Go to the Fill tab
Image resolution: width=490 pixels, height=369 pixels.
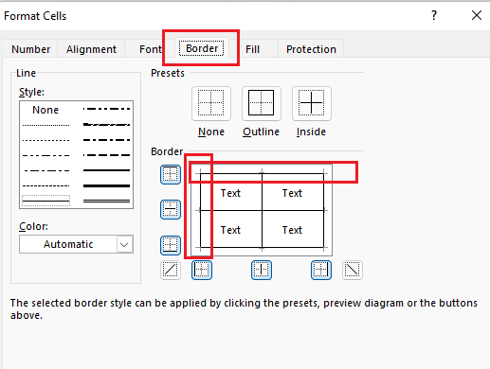tap(252, 49)
